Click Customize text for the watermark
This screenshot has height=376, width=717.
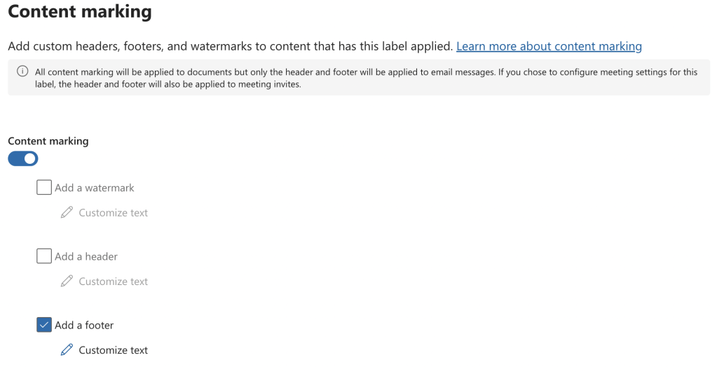coord(113,213)
